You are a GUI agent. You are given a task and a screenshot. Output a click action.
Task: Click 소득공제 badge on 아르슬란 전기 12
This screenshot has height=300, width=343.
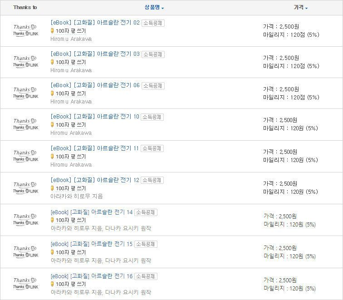[152, 180]
